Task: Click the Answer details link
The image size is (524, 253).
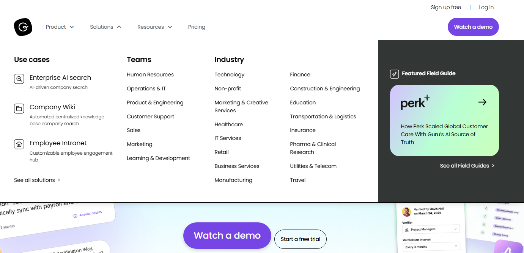Action: (x=88, y=214)
